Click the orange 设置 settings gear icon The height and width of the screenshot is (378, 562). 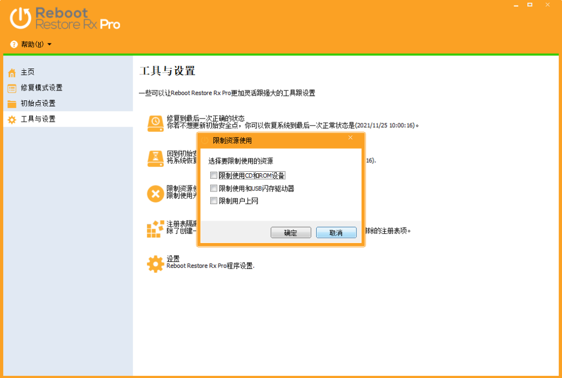155,264
